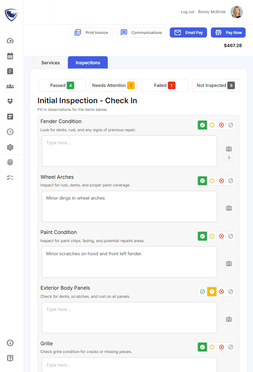
Task: Filter by Failed items
Action: point(164,86)
